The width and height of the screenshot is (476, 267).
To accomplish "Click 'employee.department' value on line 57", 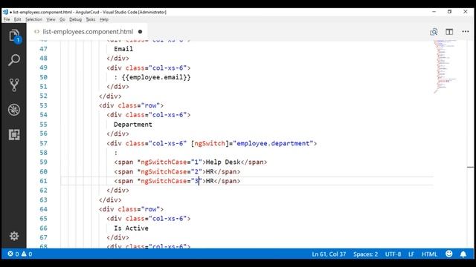I will [x=273, y=143].
